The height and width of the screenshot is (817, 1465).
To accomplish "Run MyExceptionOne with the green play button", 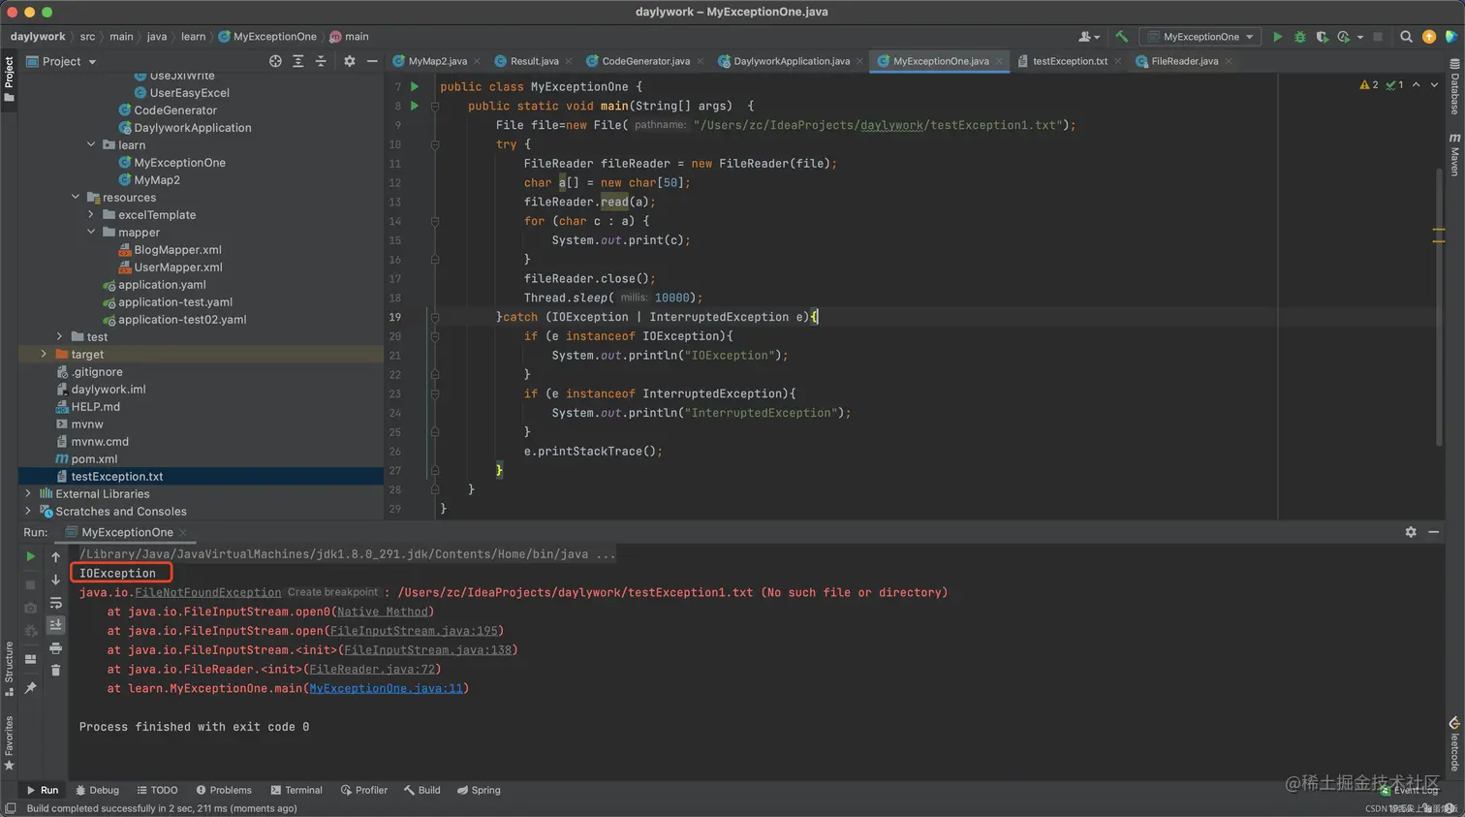I will (1277, 37).
